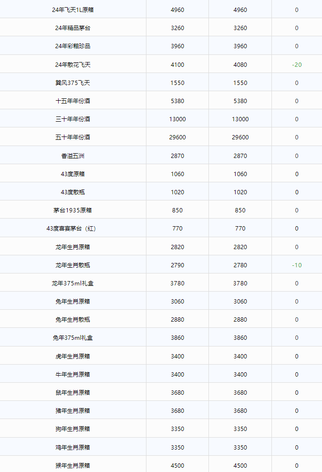Click first 2820 price in 龙年生肖原箱 row
The height and width of the screenshot is (472, 322).
(x=177, y=247)
